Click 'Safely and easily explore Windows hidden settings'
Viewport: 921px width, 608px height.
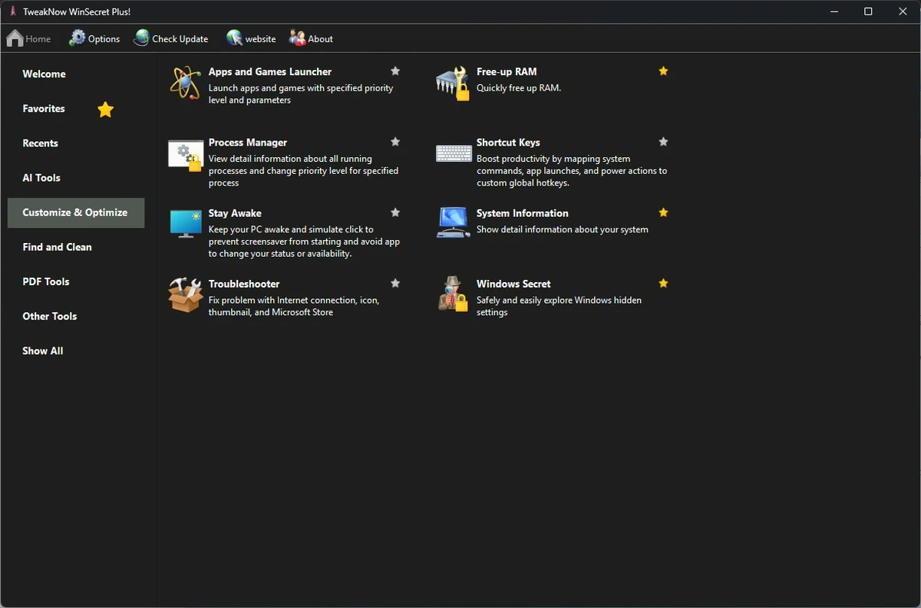tap(559, 306)
